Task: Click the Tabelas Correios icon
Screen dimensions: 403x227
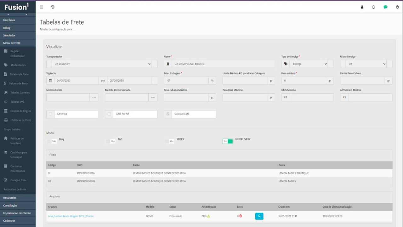Action: point(6,93)
